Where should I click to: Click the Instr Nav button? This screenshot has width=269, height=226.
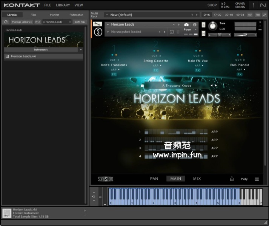[80, 22]
